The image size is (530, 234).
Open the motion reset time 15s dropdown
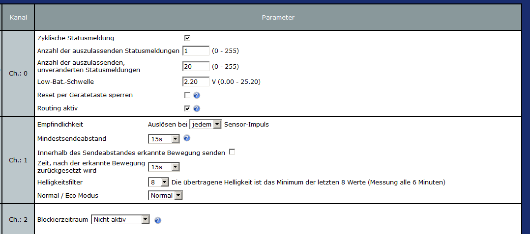click(164, 167)
